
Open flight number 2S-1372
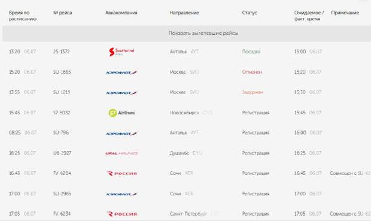tap(61, 52)
